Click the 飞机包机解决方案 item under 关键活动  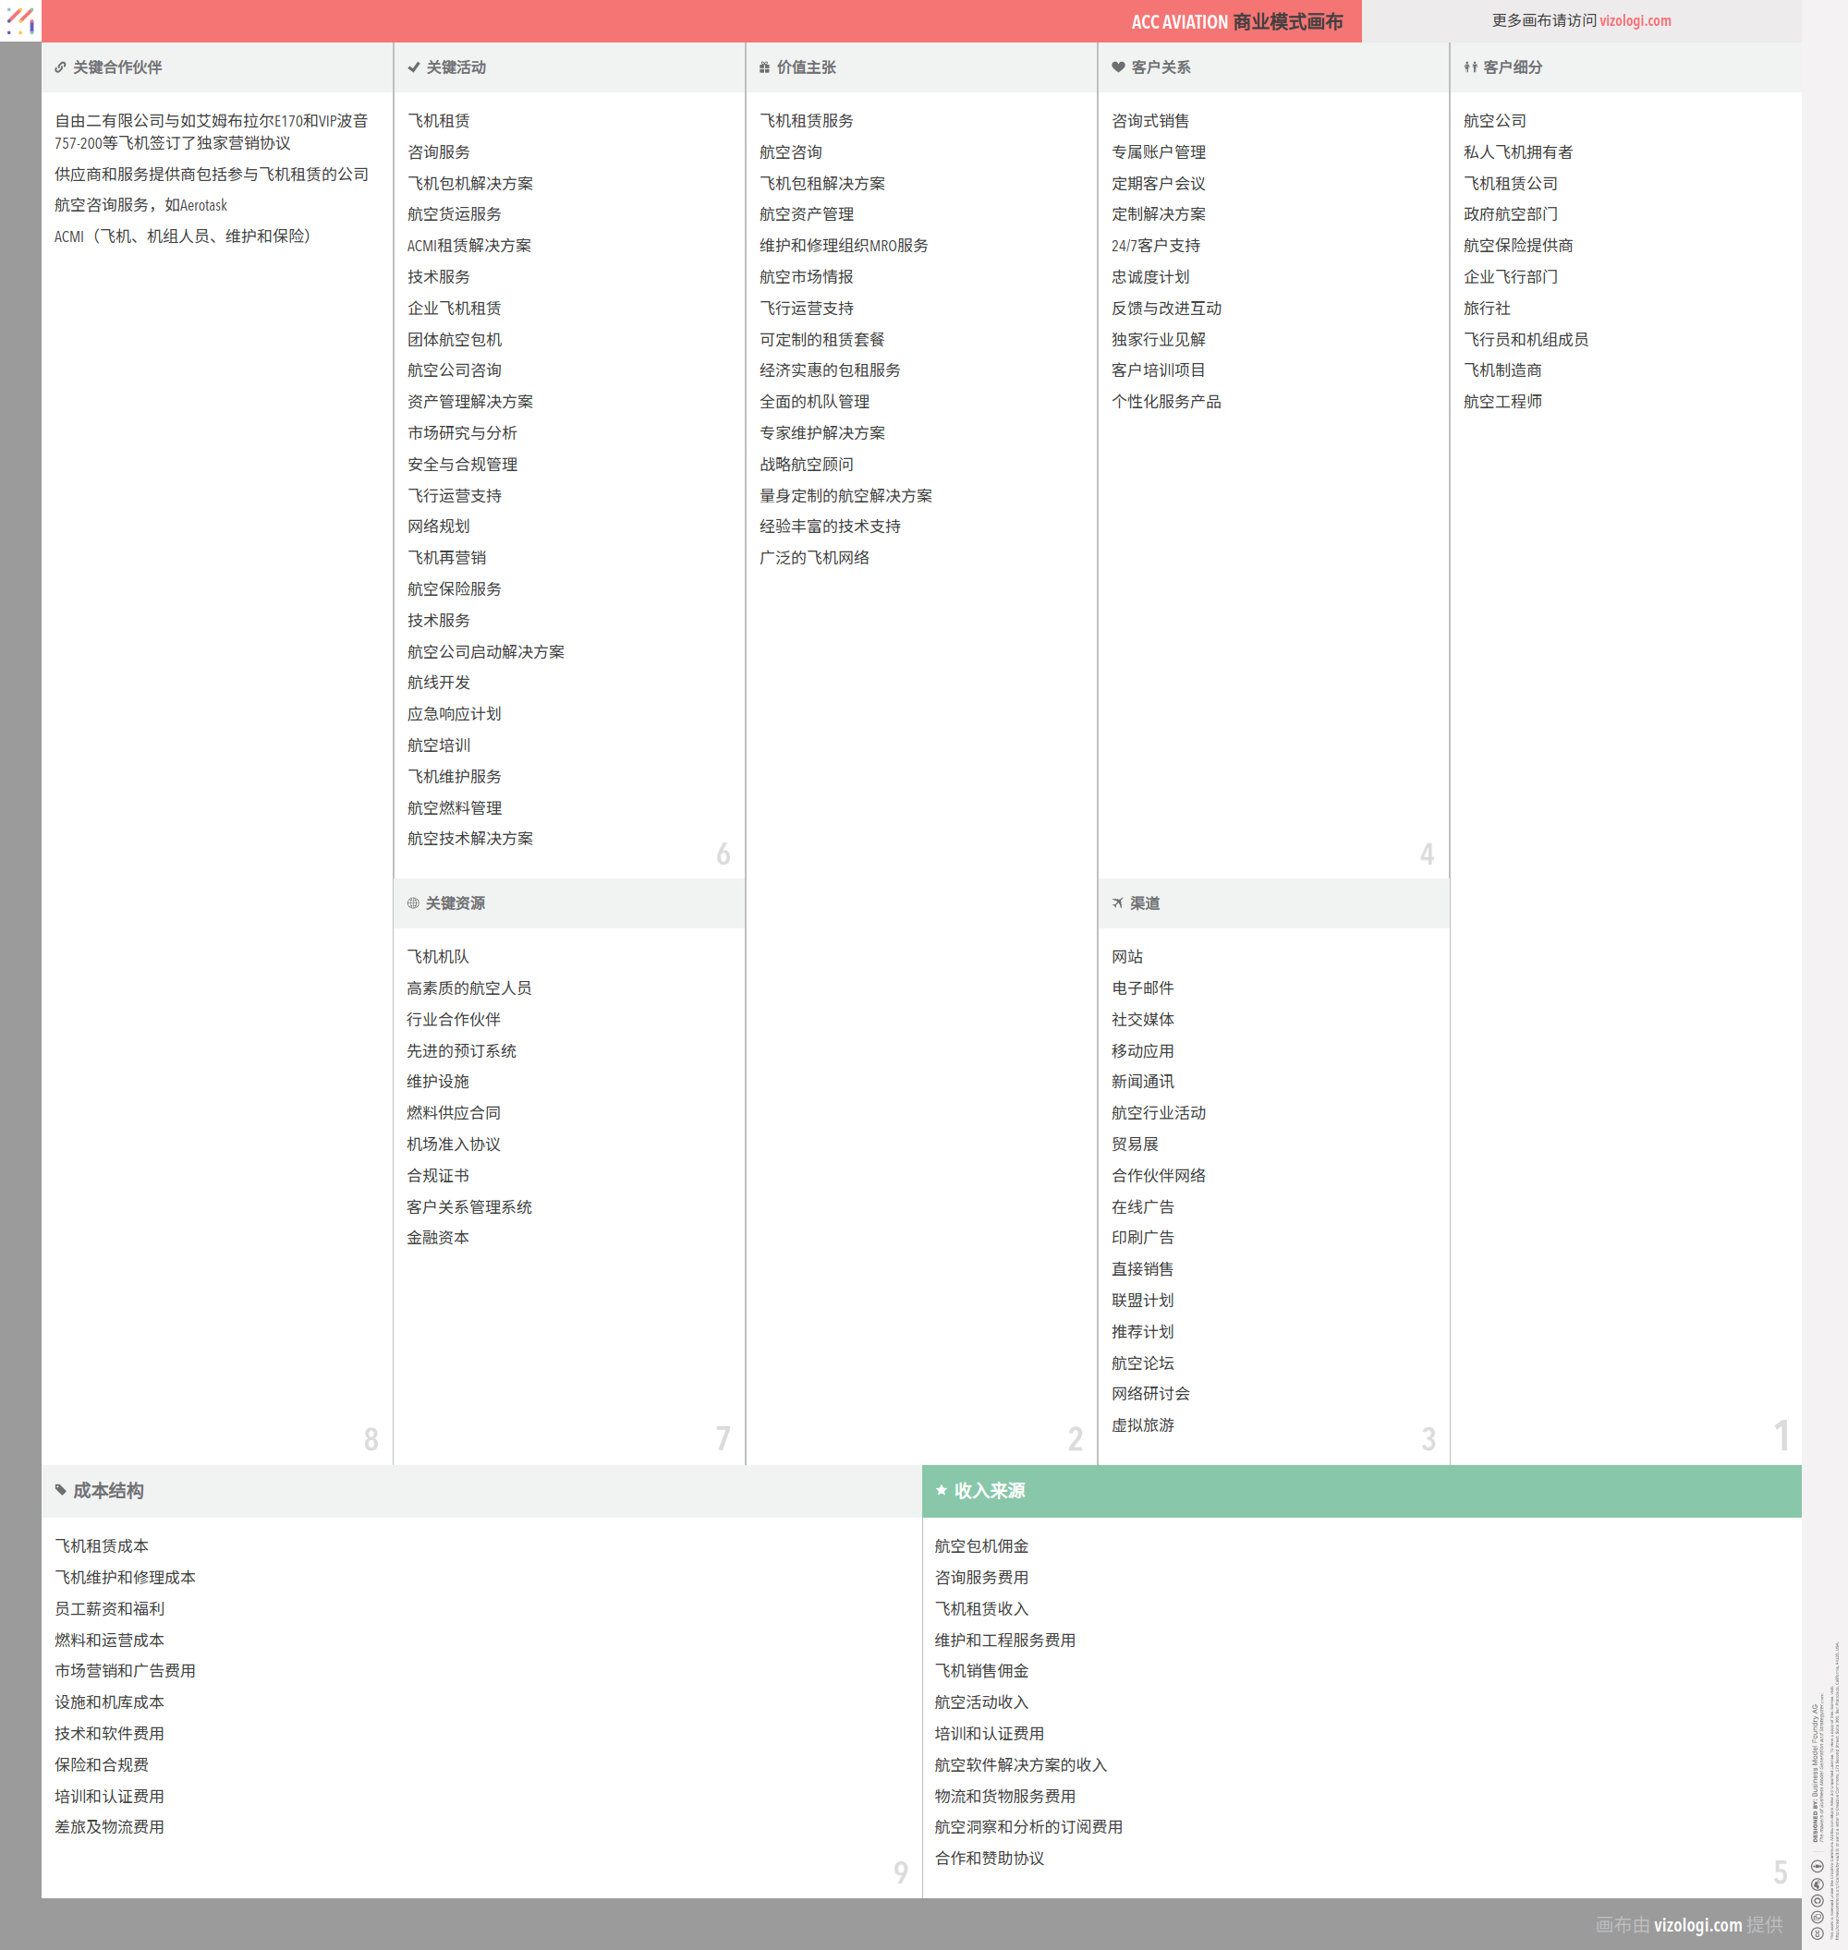pos(470,183)
